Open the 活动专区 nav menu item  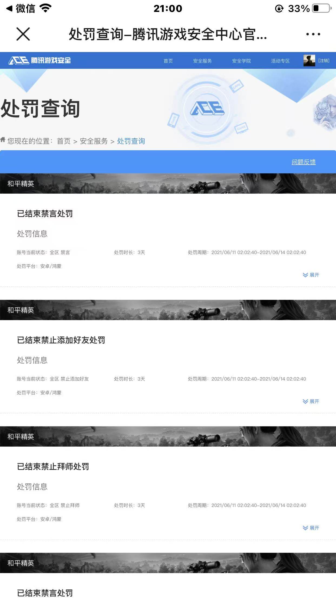tap(280, 61)
